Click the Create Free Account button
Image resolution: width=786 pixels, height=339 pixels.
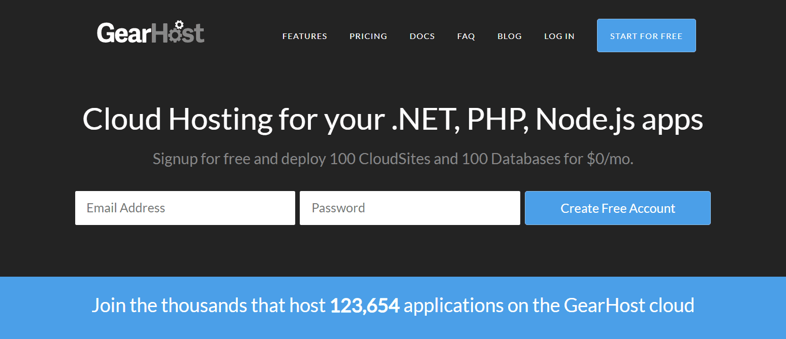617,208
